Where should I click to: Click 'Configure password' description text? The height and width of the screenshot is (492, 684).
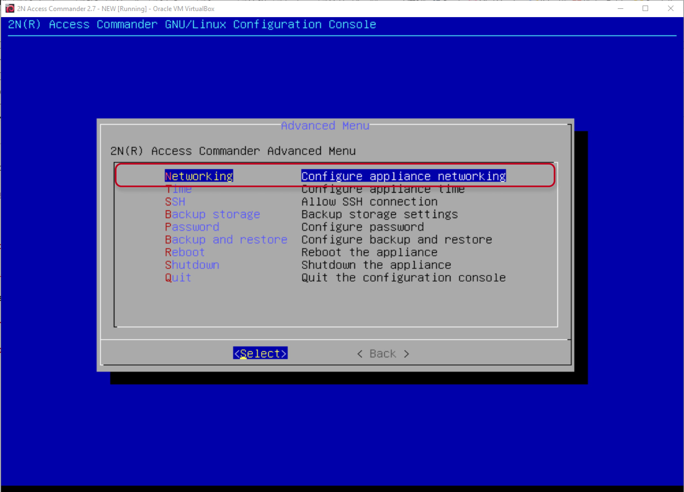tap(362, 227)
